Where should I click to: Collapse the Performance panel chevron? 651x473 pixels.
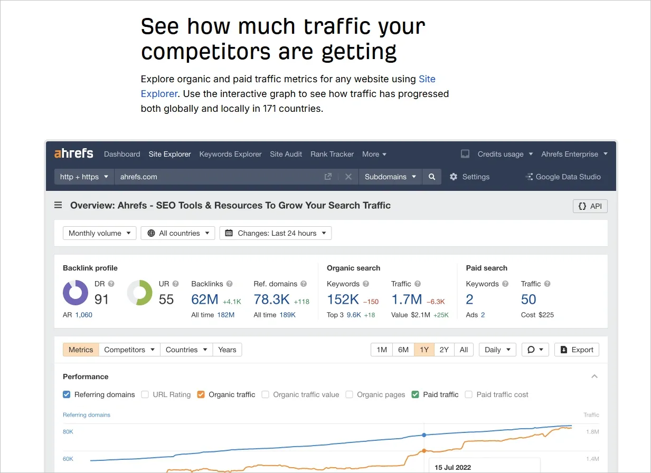tap(594, 376)
